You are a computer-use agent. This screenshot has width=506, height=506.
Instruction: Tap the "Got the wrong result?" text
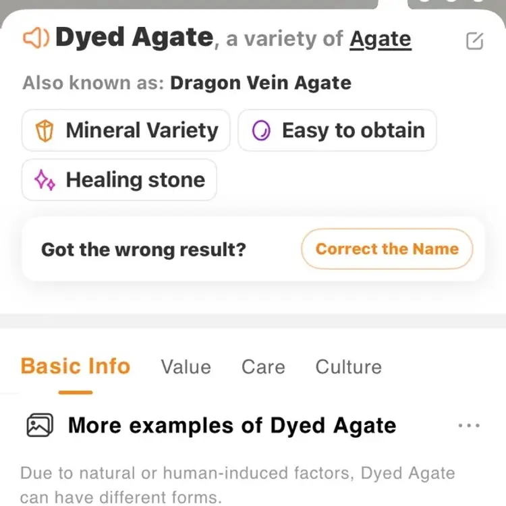click(144, 250)
